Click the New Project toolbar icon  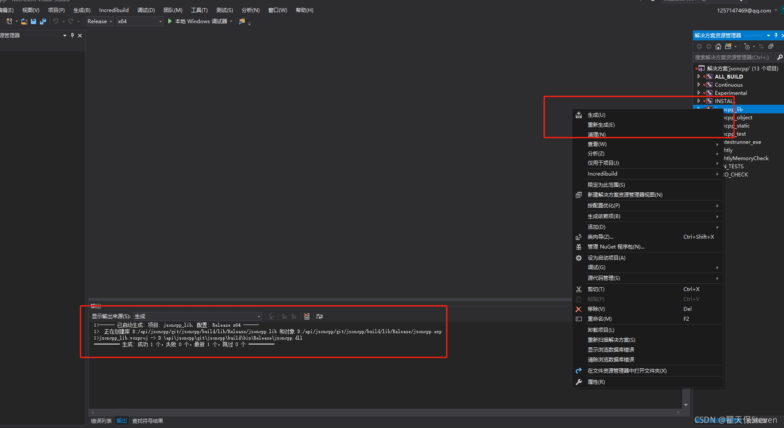click(9, 21)
